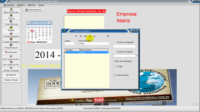The image size is (200, 112).
Task: Click Hoje: 08/09/2014 in calendar
Action: pyautogui.click(x=37, y=42)
